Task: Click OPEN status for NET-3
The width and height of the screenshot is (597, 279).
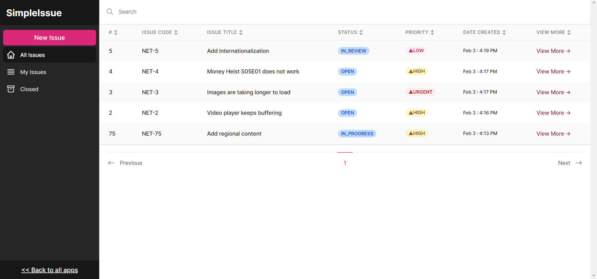Action: pos(347,92)
